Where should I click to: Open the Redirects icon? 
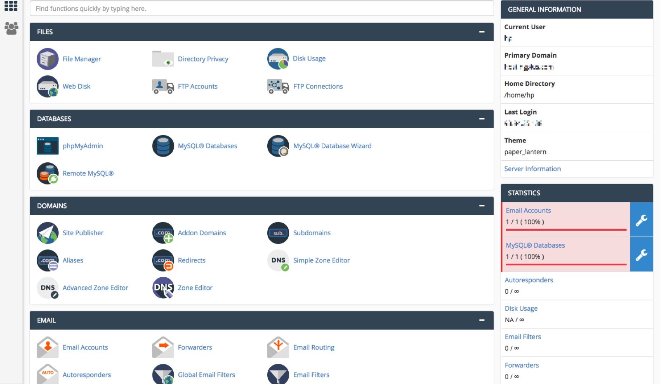point(163,260)
